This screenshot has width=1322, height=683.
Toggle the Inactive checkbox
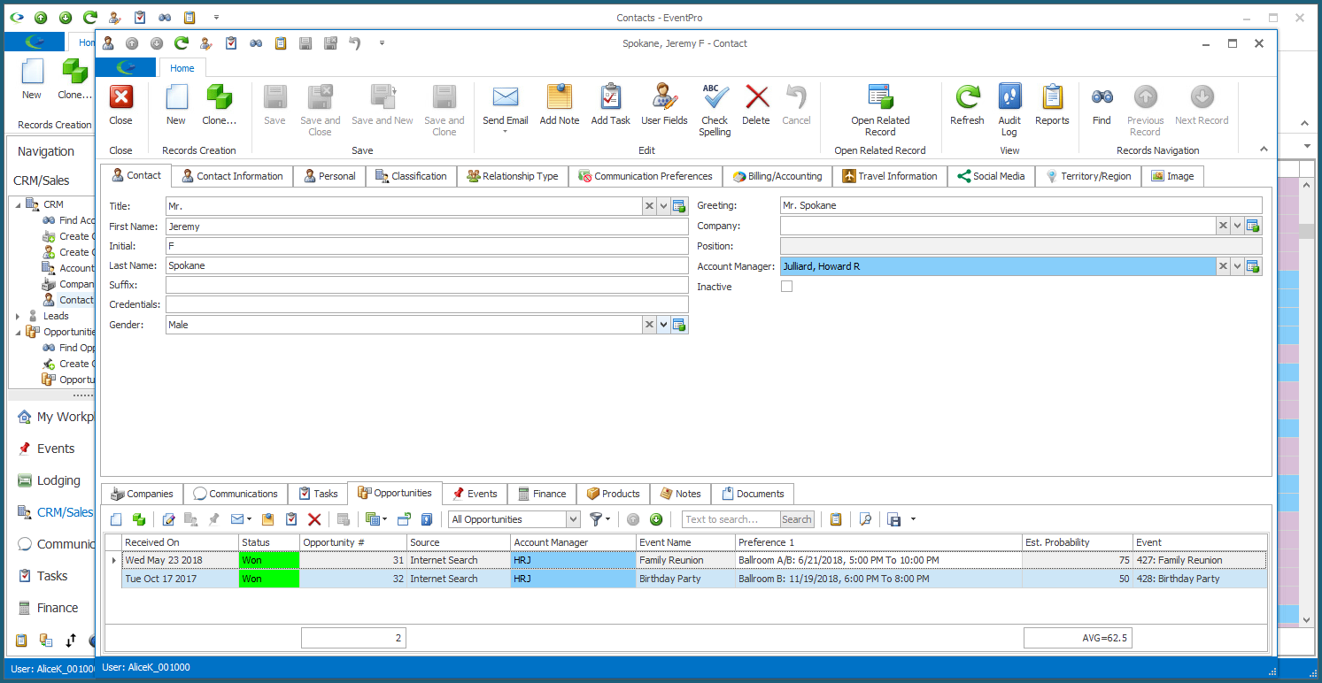786,287
